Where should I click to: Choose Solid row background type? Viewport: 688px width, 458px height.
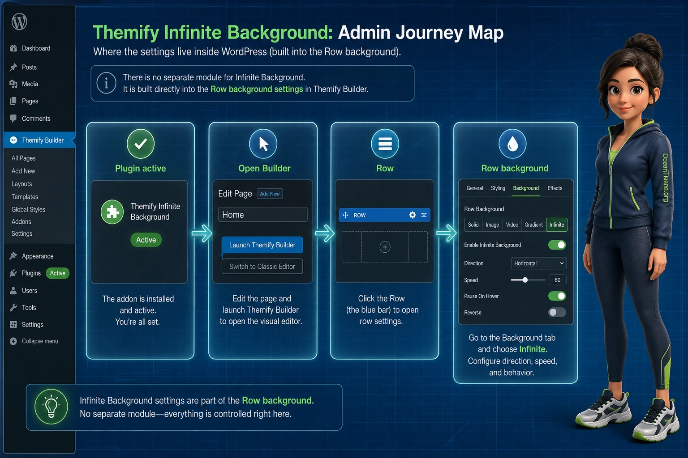(x=473, y=225)
